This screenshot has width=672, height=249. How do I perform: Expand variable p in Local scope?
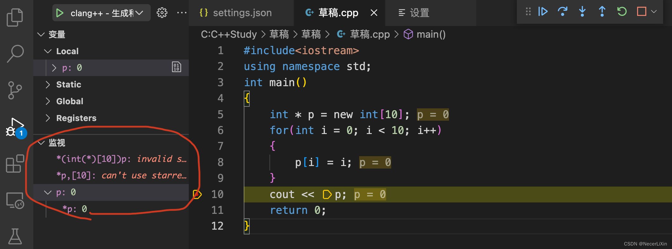coord(54,67)
